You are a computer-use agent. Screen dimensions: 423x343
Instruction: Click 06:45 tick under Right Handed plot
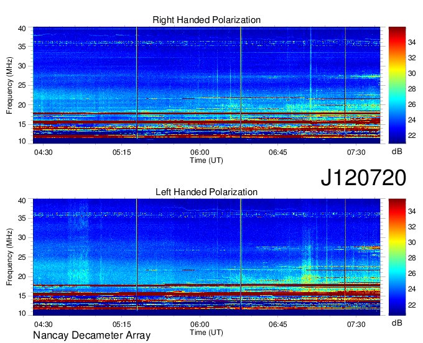(x=278, y=152)
